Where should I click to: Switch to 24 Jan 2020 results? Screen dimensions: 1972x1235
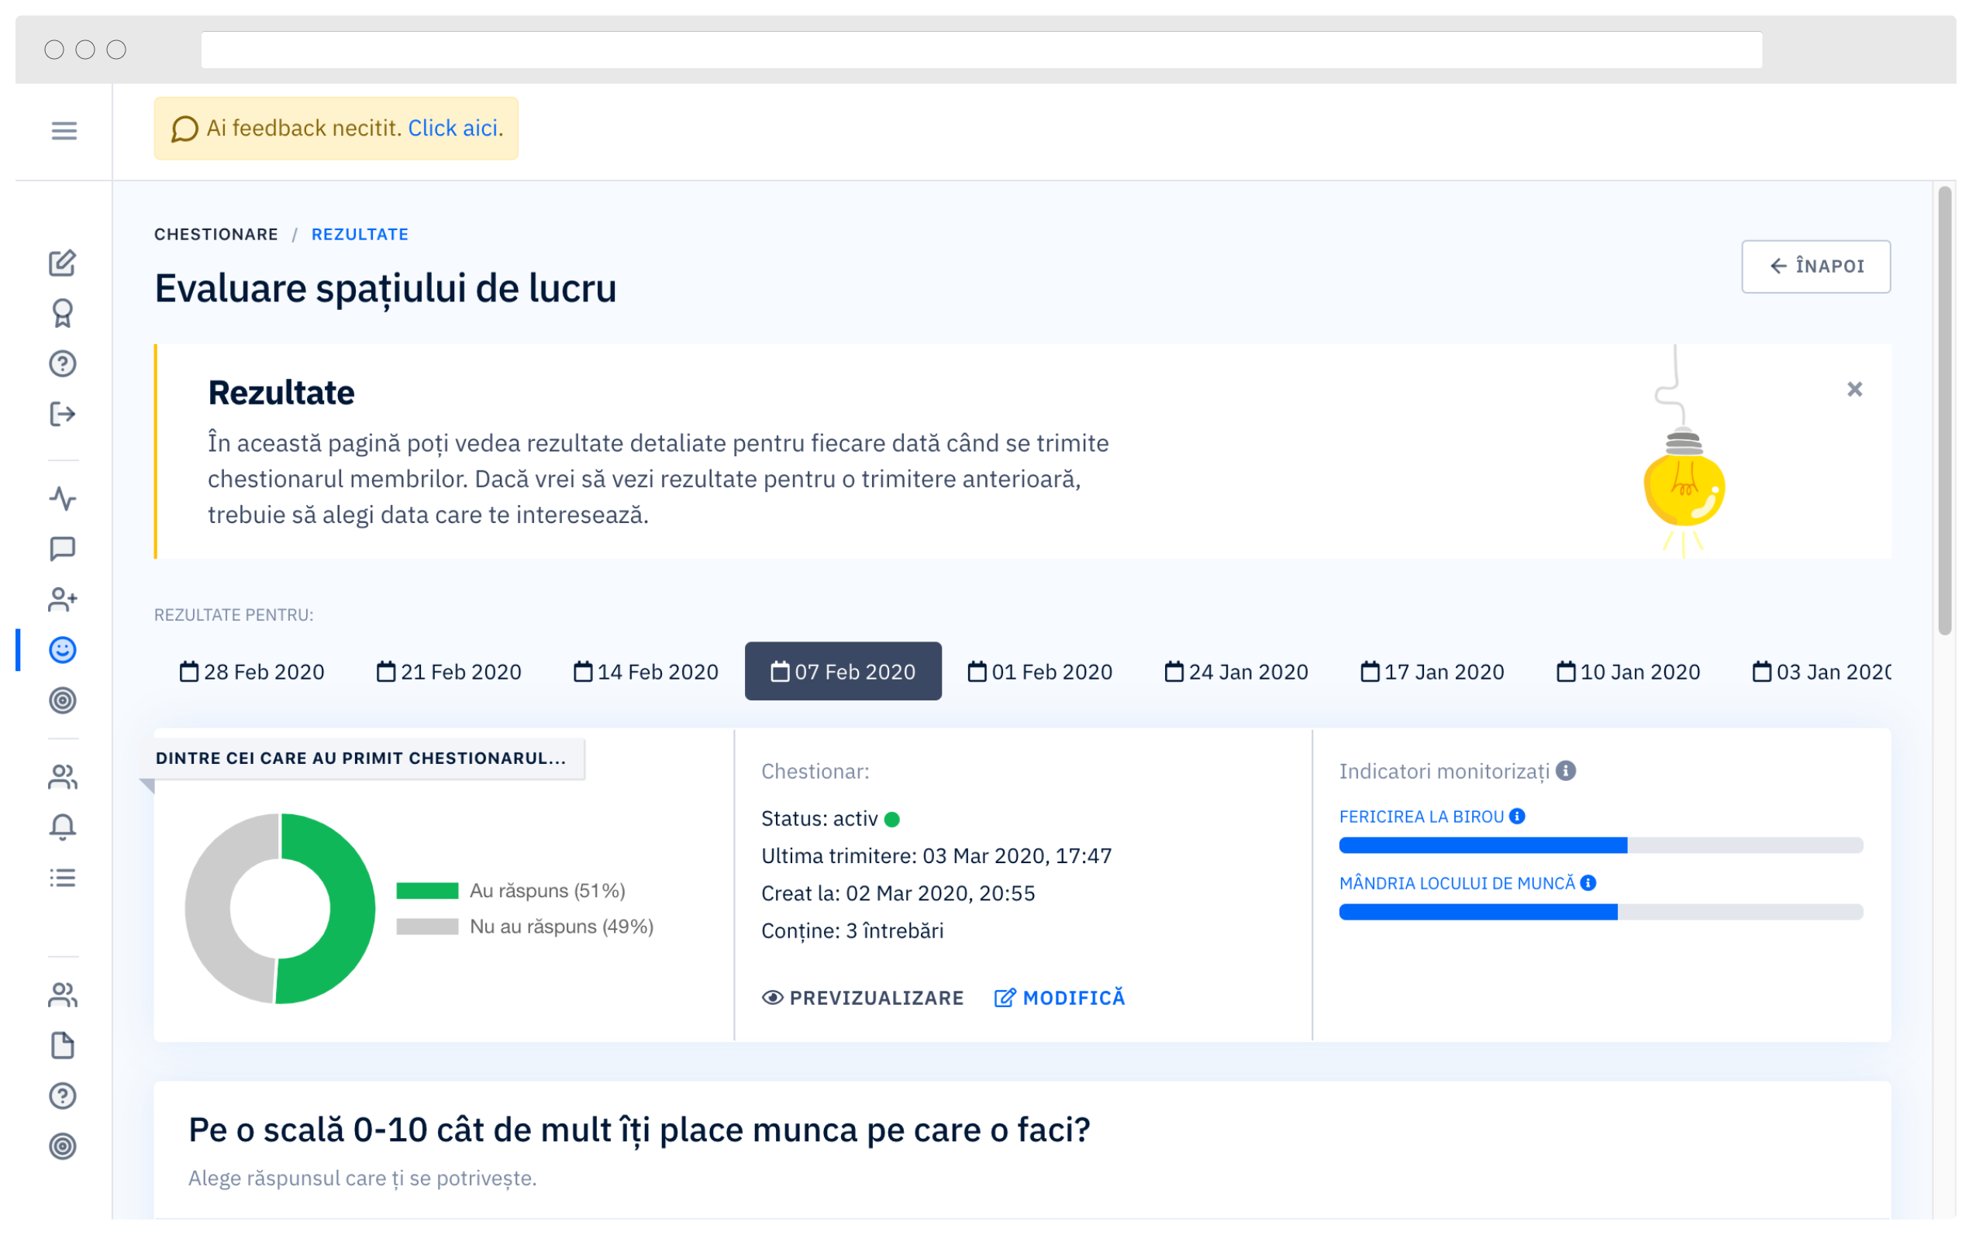pos(1236,672)
